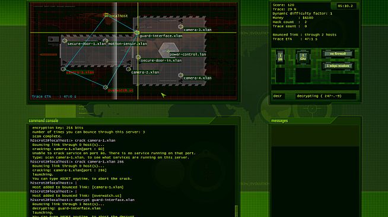The image size is (388, 217).
Task: Click the camera-3.xlan label
Action: pyautogui.click(x=198, y=30)
